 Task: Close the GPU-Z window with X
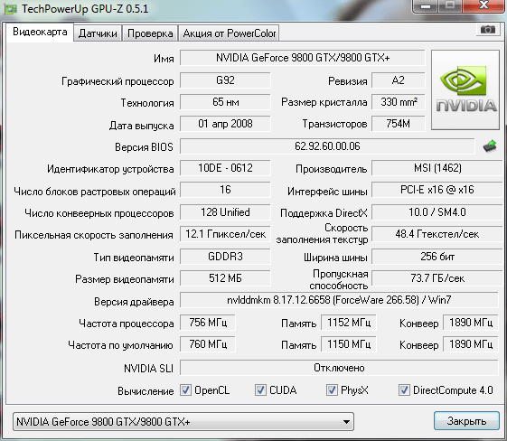pos(484,5)
